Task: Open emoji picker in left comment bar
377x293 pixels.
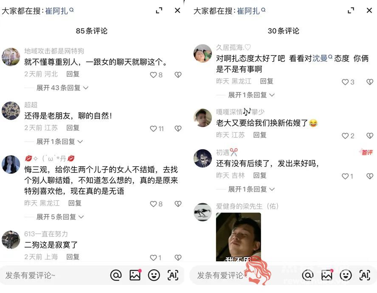Action: pyautogui.click(x=154, y=275)
